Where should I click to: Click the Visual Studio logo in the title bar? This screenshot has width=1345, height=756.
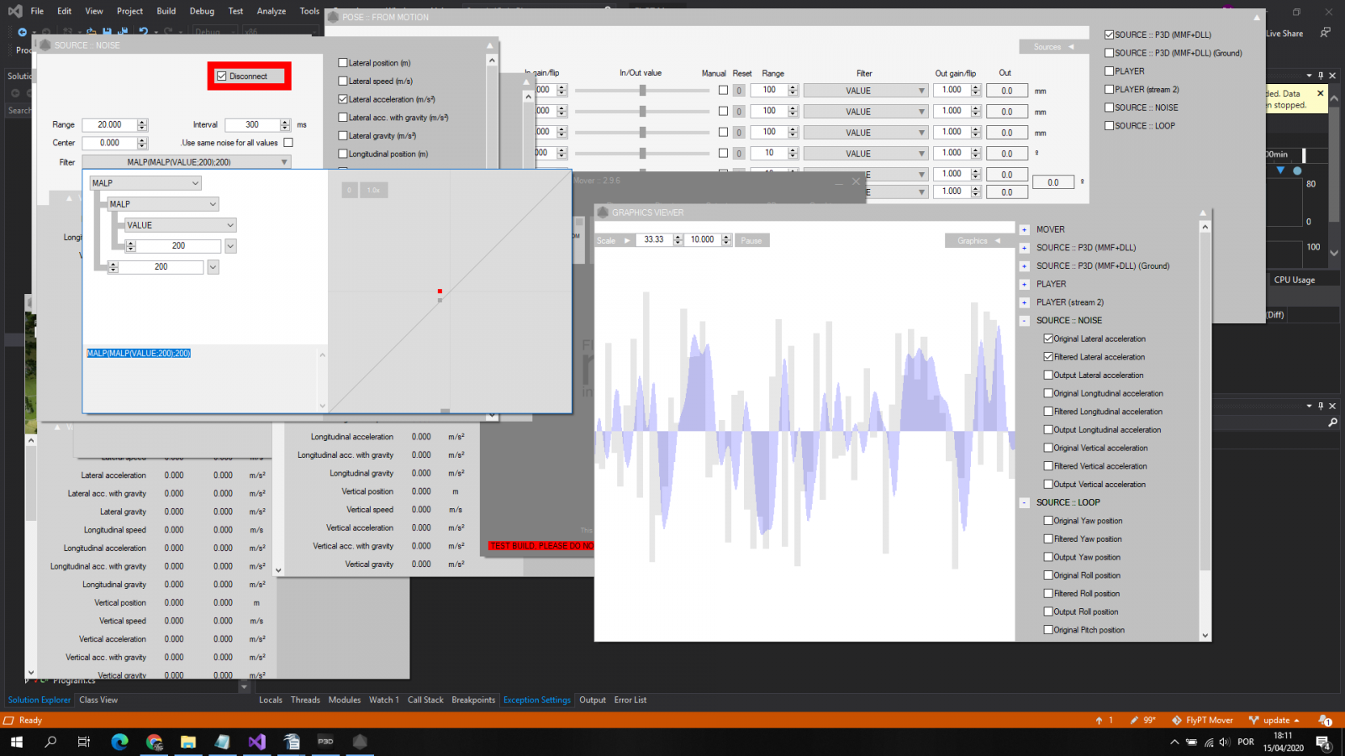15,11
